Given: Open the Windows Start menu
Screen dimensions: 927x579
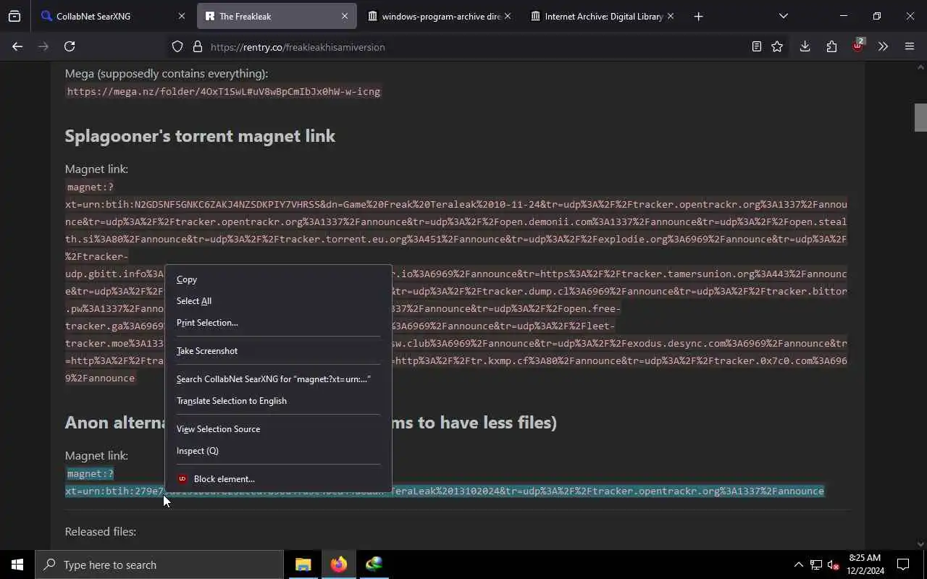Looking at the screenshot, I should click(x=17, y=565).
